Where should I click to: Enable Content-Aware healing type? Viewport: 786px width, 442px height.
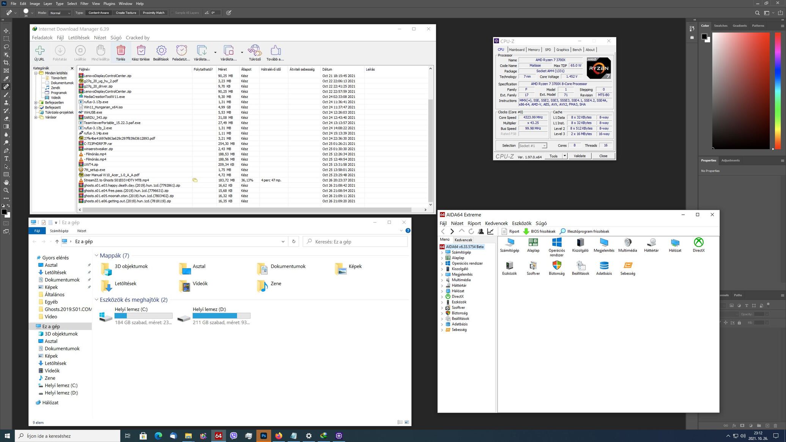[x=98, y=13]
